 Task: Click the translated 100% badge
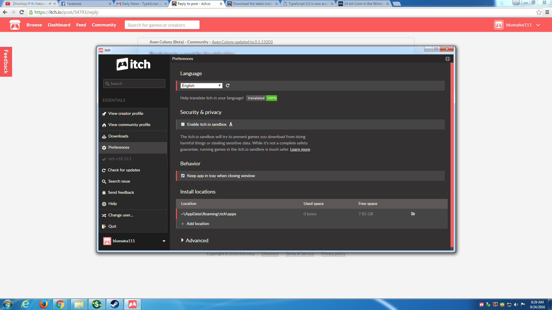coord(262,98)
